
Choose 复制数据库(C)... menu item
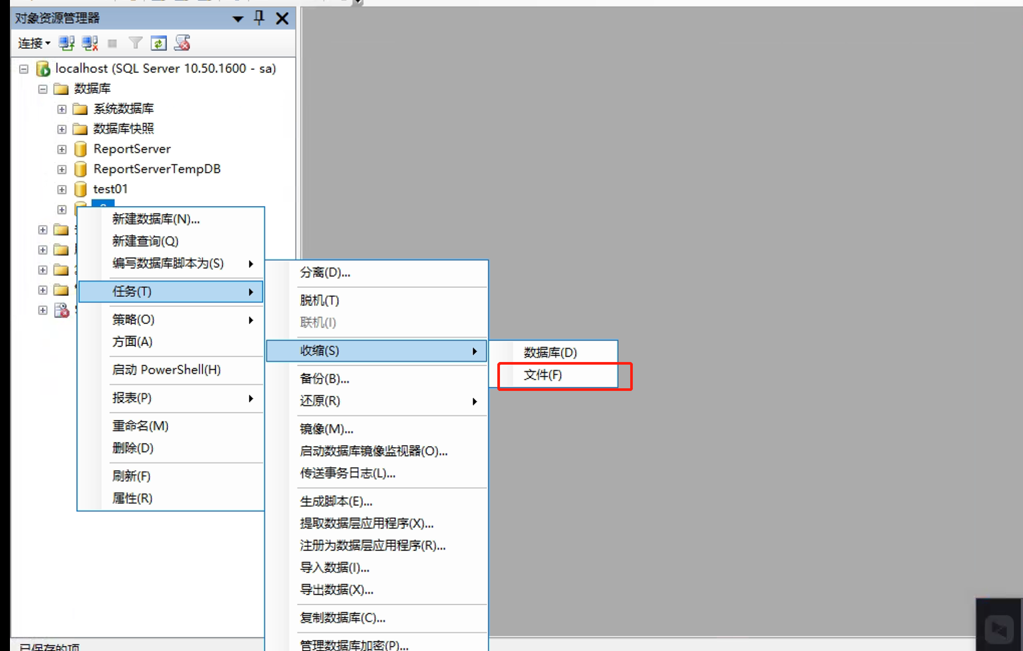[x=377, y=618]
